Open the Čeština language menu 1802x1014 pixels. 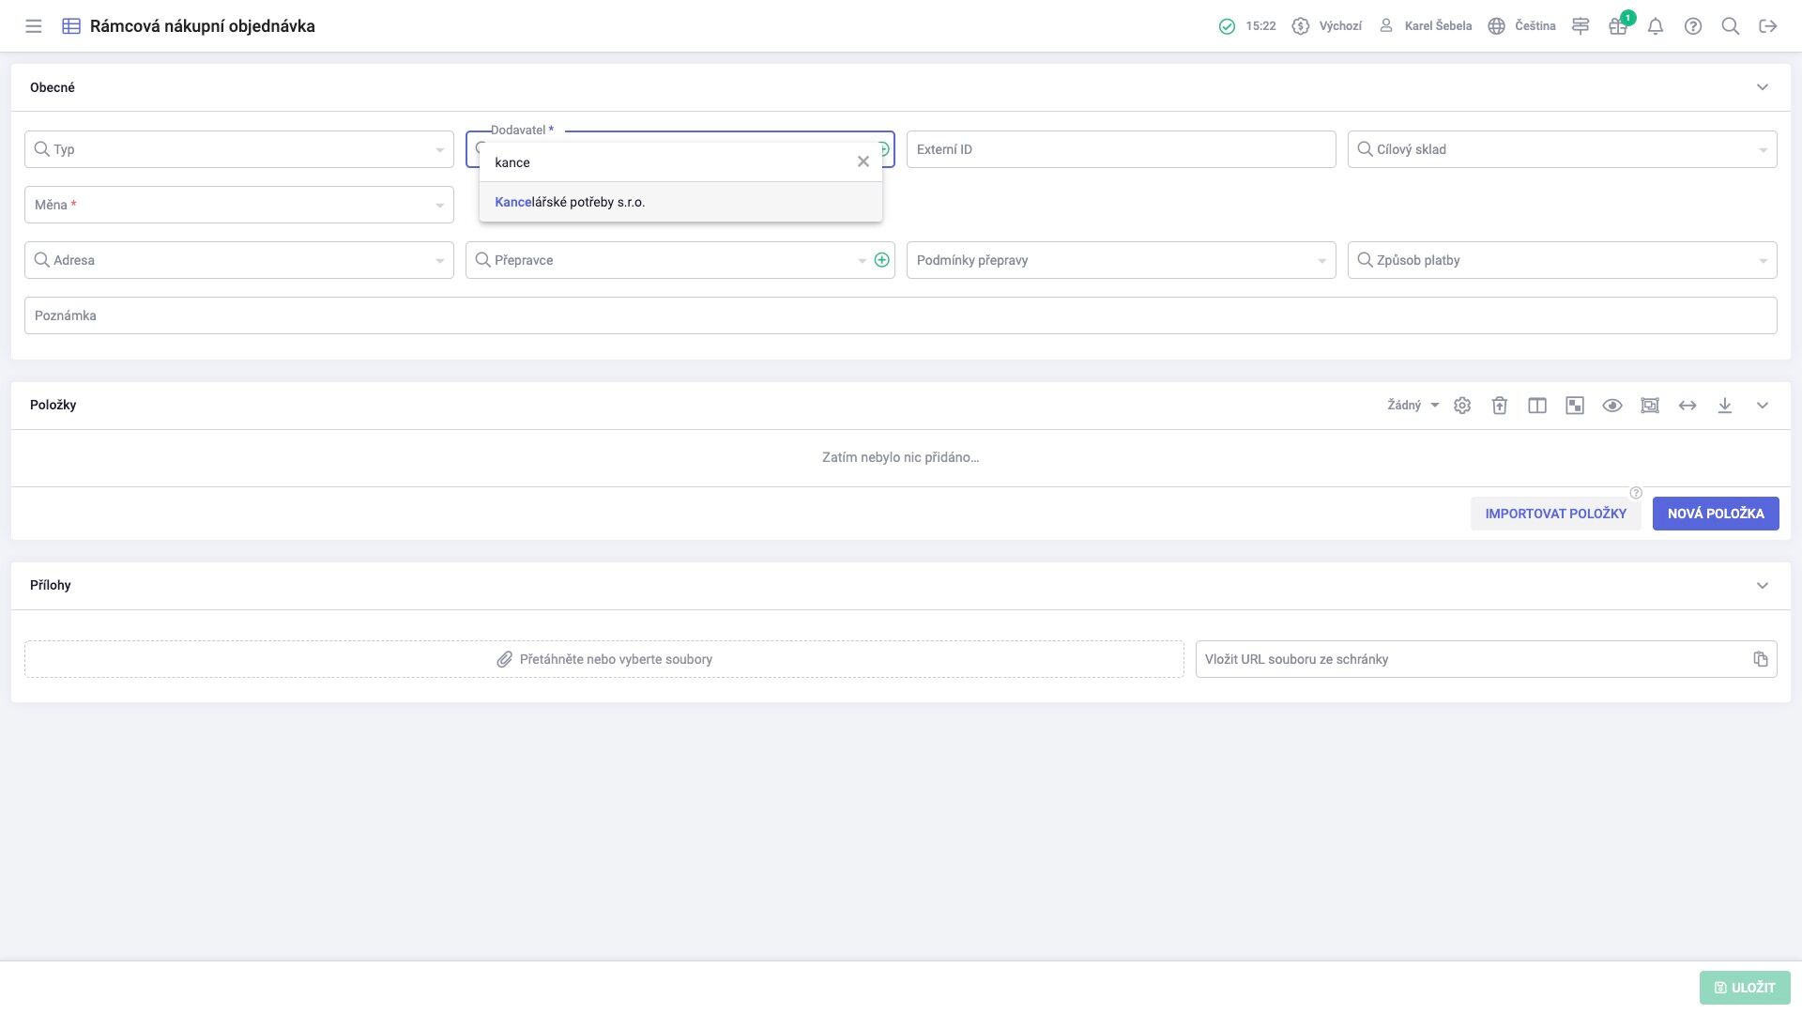pyautogui.click(x=1522, y=26)
